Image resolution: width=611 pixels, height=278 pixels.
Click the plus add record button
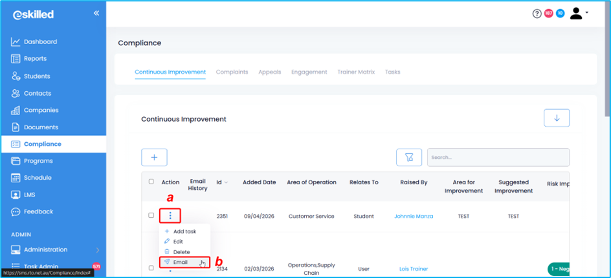click(154, 157)
